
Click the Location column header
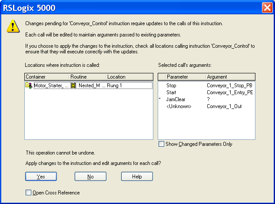click(129, 77)
